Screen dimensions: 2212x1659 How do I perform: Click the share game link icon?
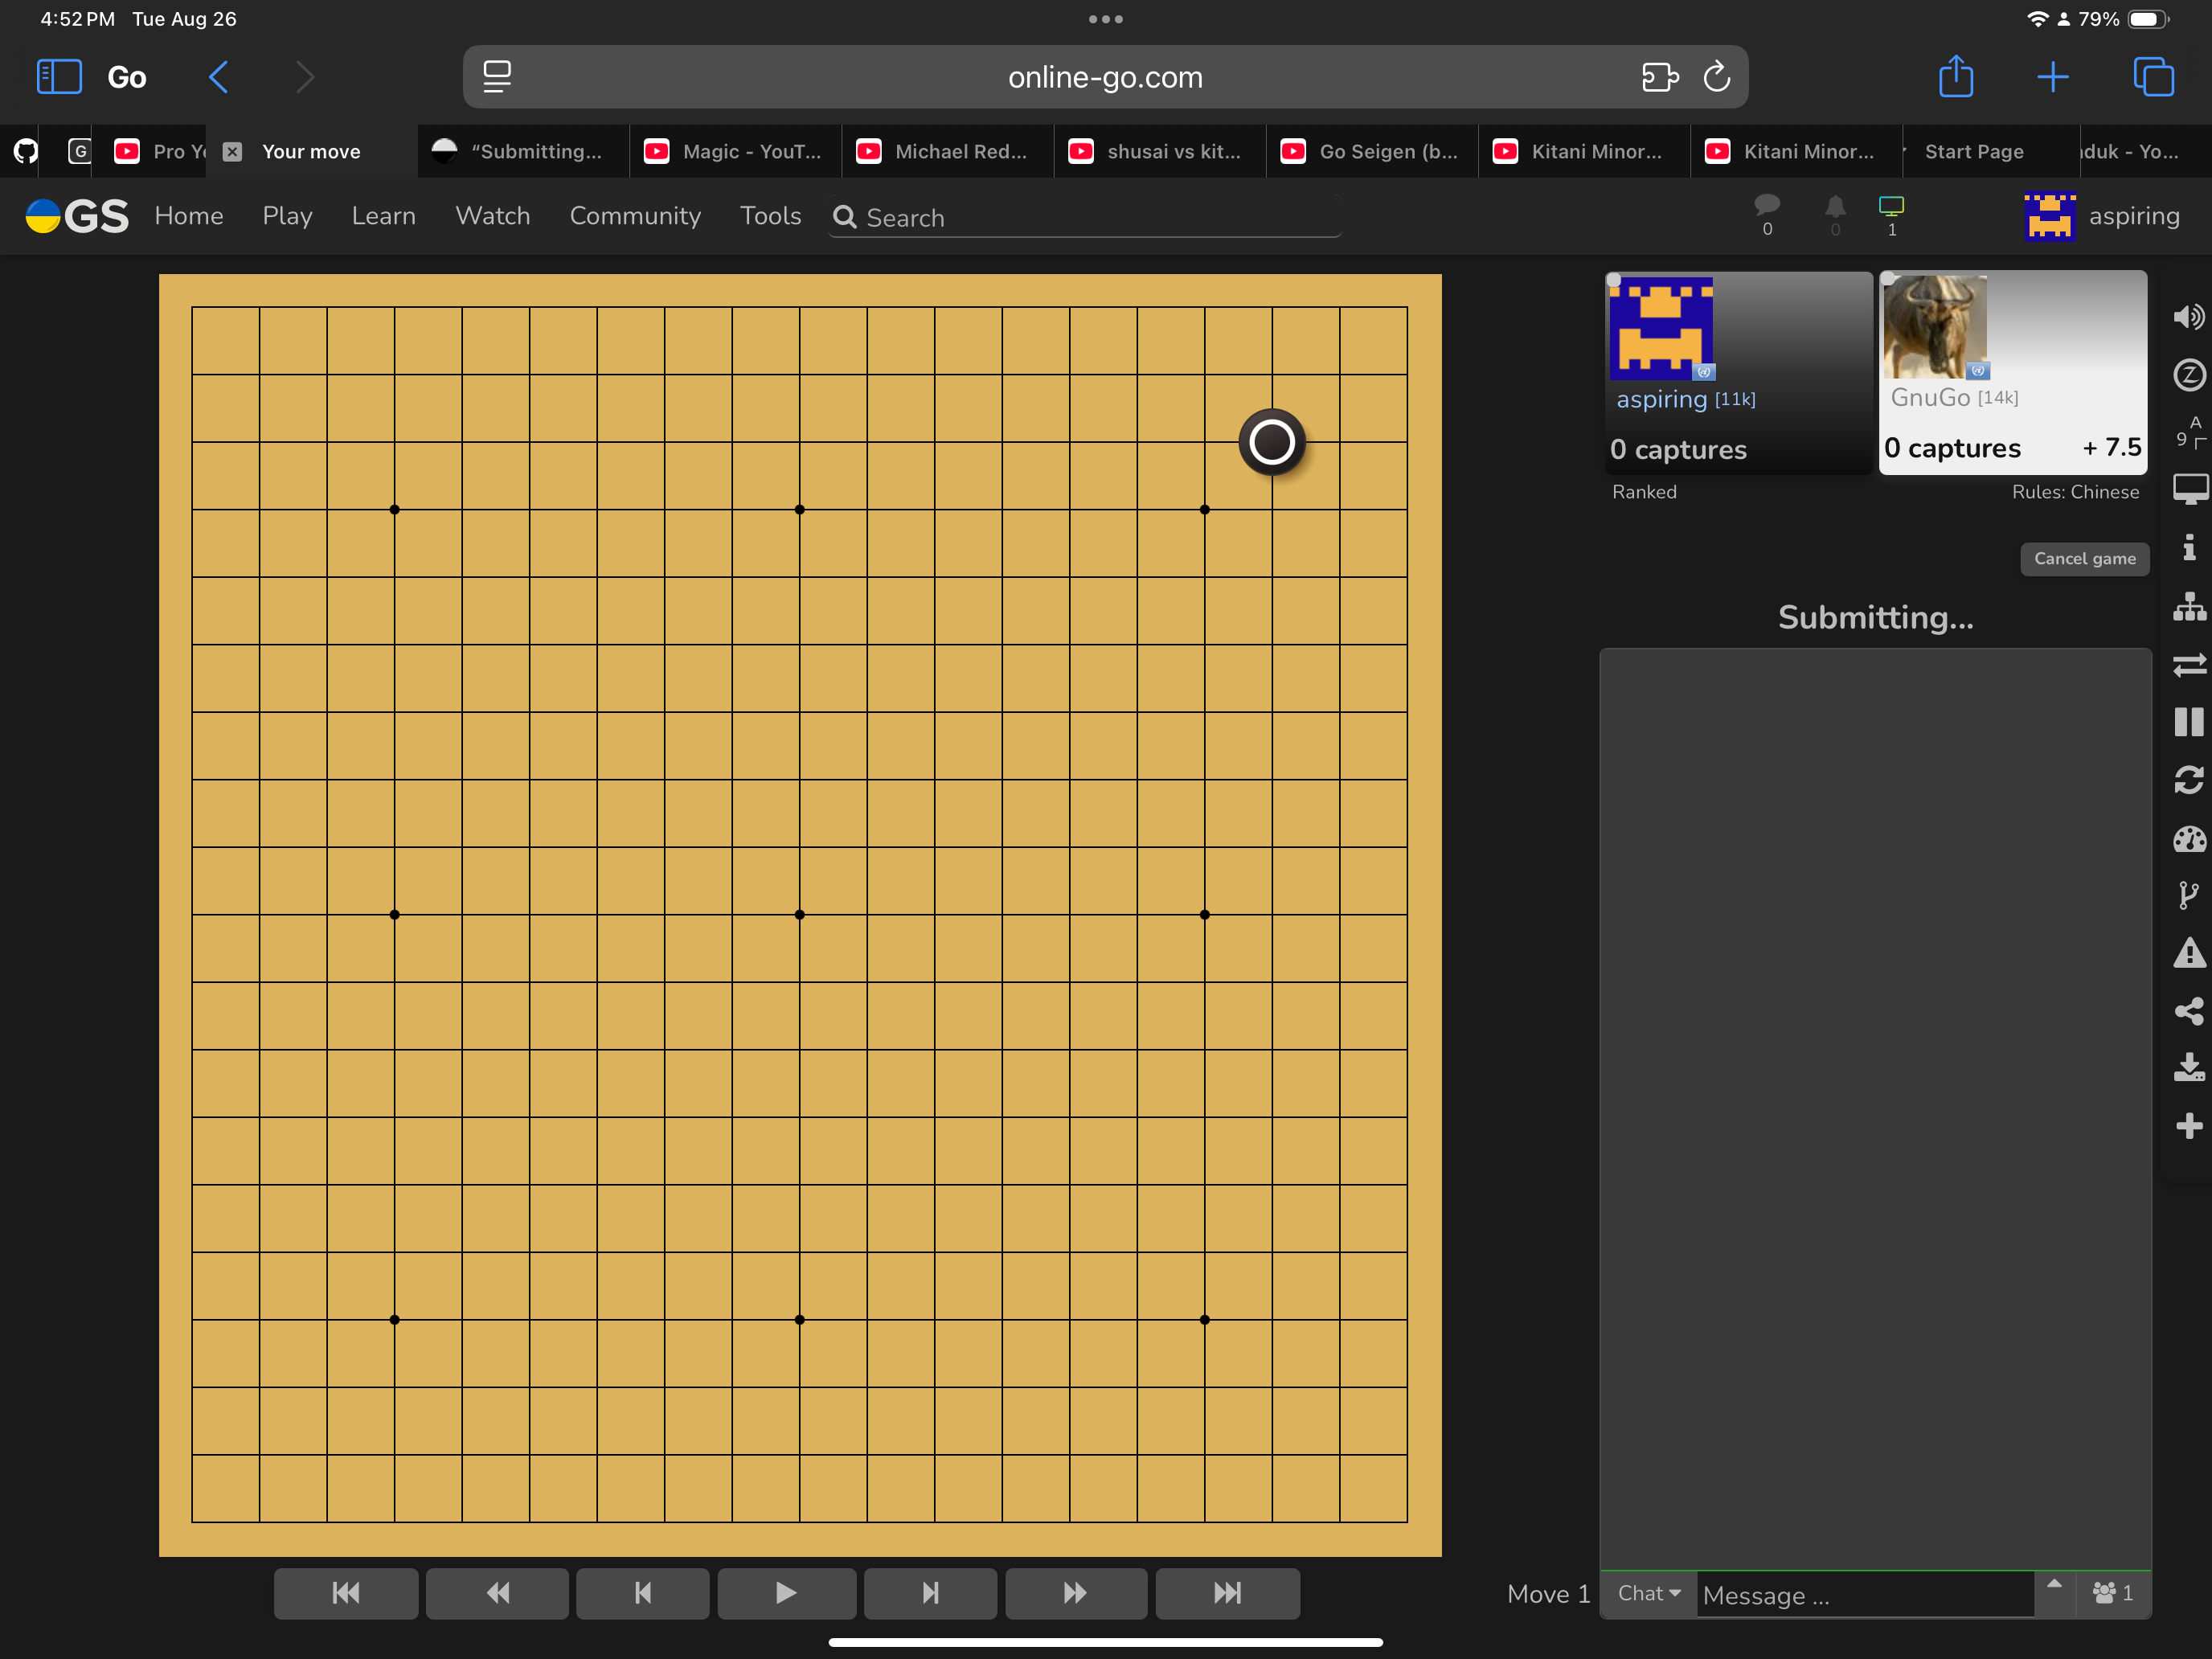point(2188,1011)
